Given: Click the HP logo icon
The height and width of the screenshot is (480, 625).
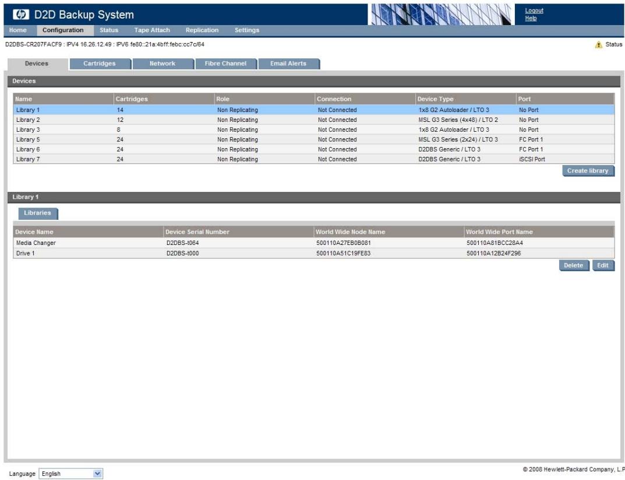Looking at the screenshot, I should [x=21, y=15].
